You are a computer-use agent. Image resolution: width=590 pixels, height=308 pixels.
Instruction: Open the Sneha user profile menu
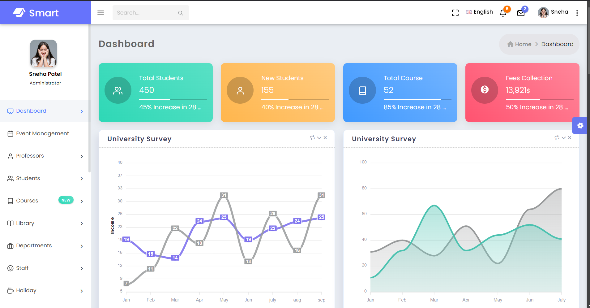[553, 12]
